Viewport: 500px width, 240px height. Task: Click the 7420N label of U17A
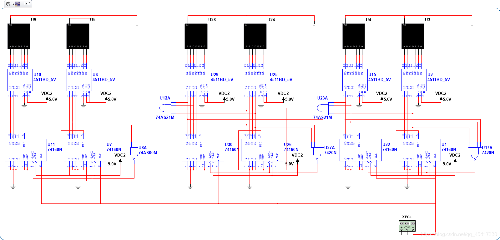coord(488,153)
